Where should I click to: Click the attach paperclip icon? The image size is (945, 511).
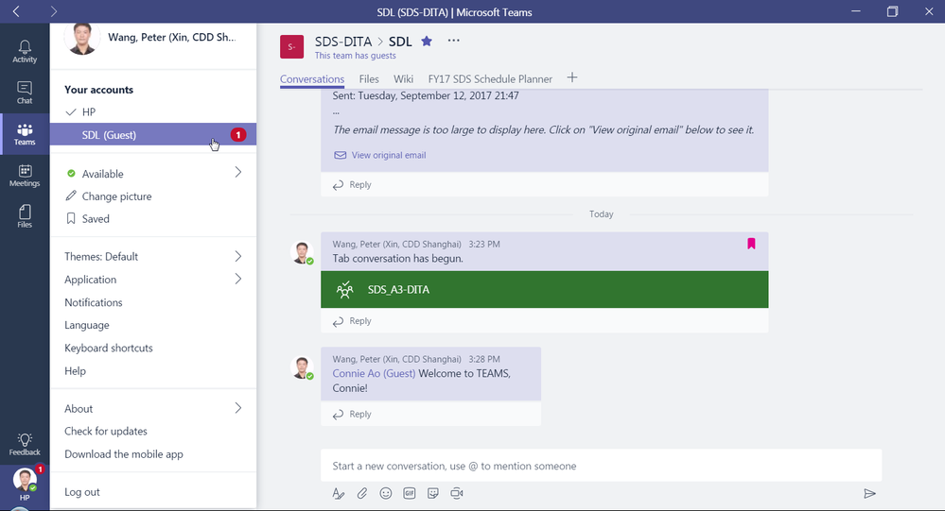coord(361,494)
